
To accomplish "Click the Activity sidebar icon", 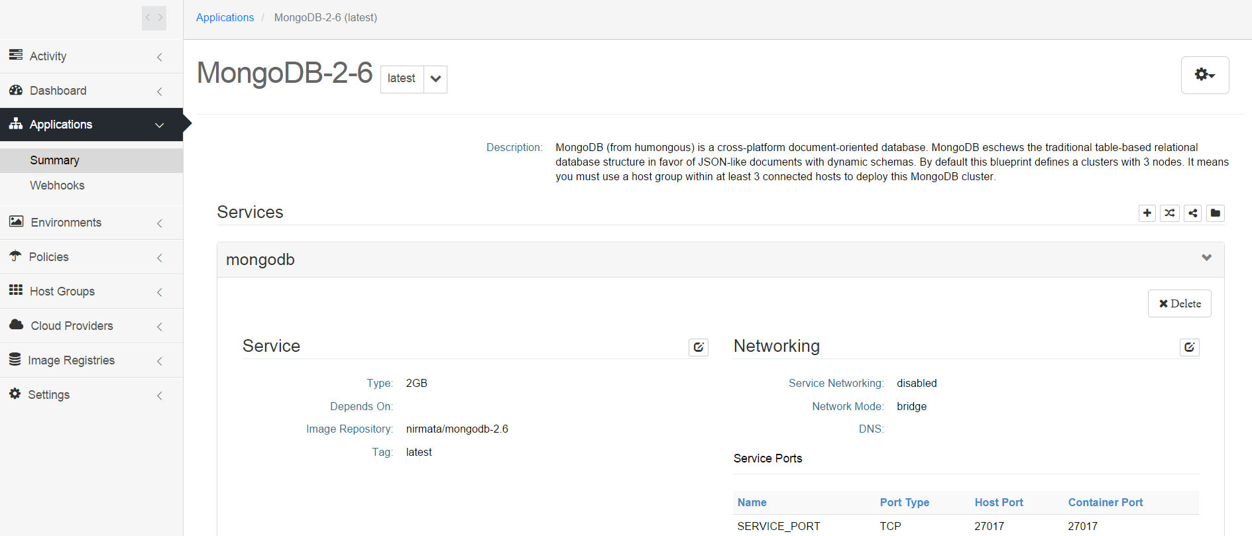I will [x=16, y=55].
